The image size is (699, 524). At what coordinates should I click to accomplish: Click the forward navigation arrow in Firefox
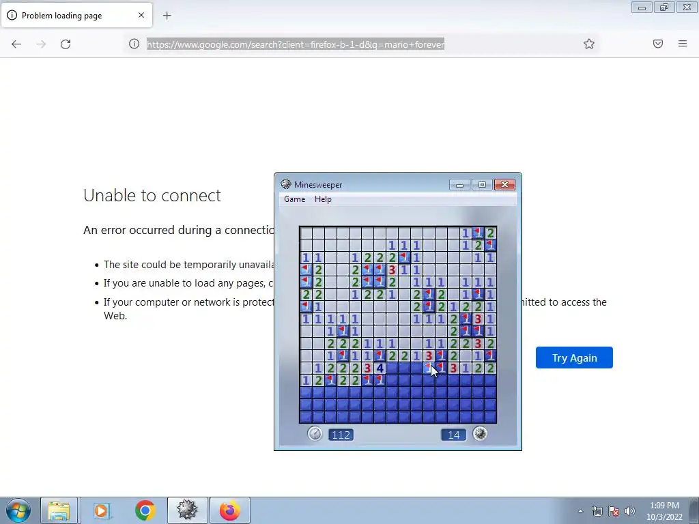[41, 44]
